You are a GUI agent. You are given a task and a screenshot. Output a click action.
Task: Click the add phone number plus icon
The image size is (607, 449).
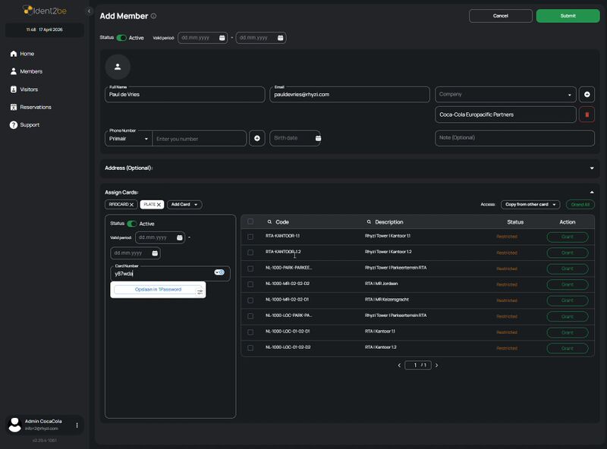257,138
